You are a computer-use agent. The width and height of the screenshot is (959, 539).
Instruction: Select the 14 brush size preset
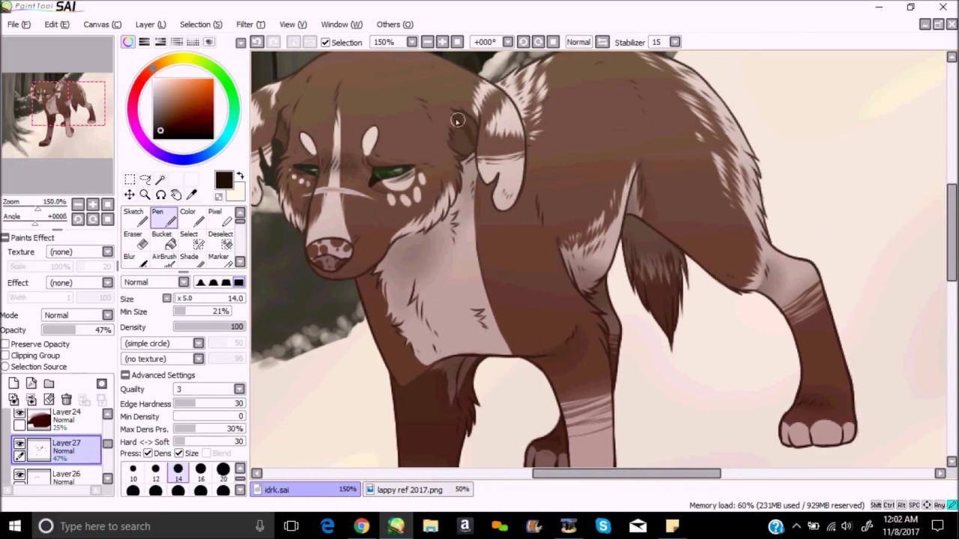[178, 473]
